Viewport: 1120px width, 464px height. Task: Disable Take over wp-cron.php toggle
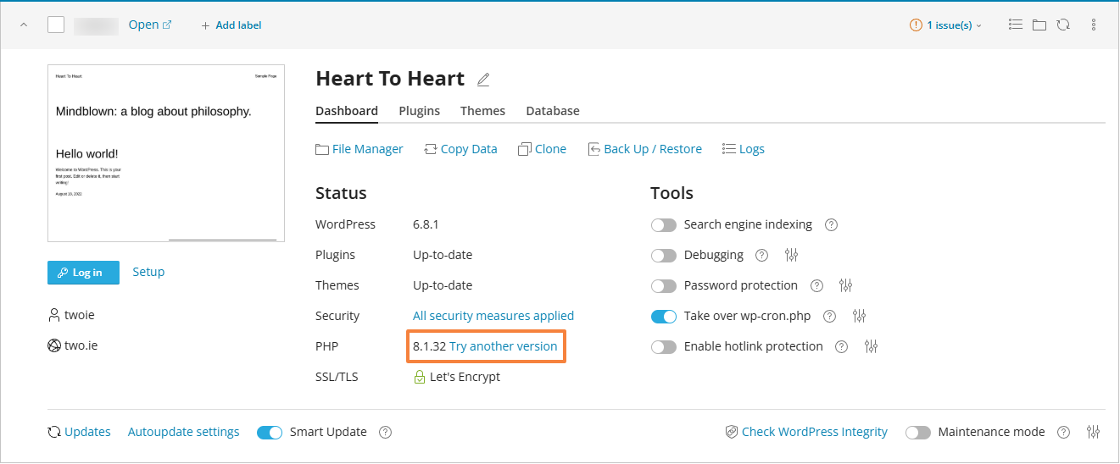[x=664, y=317]
